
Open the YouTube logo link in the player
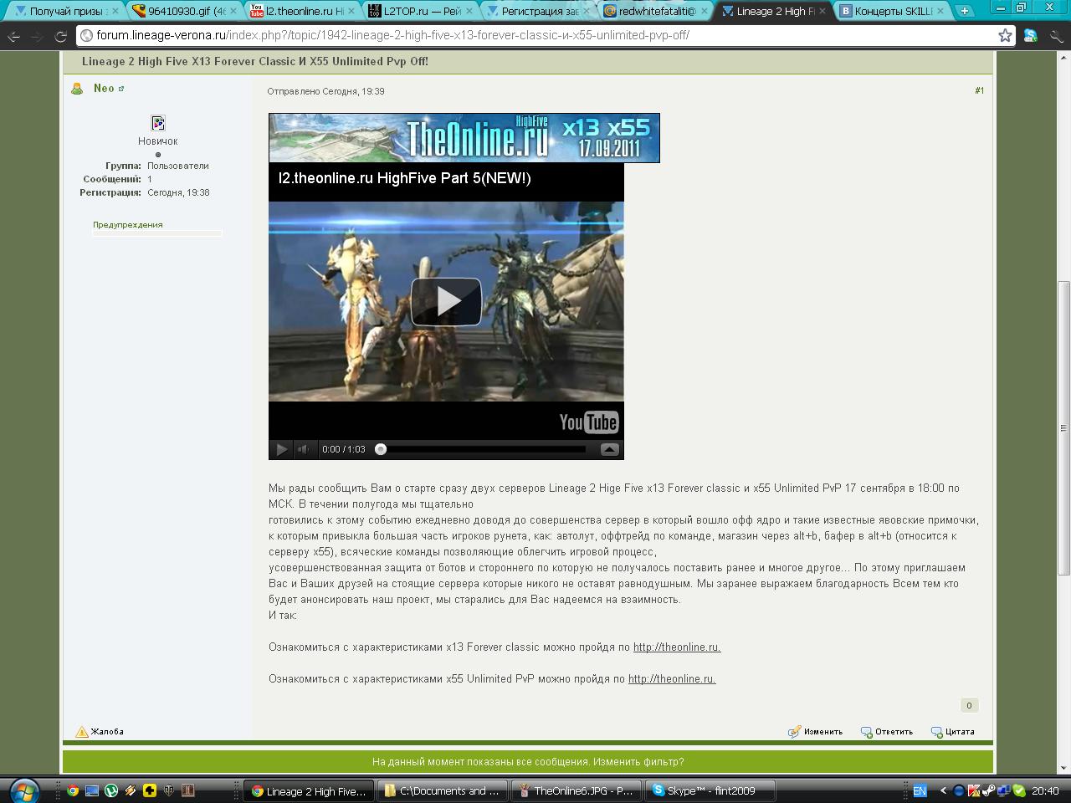coord(589,422)
